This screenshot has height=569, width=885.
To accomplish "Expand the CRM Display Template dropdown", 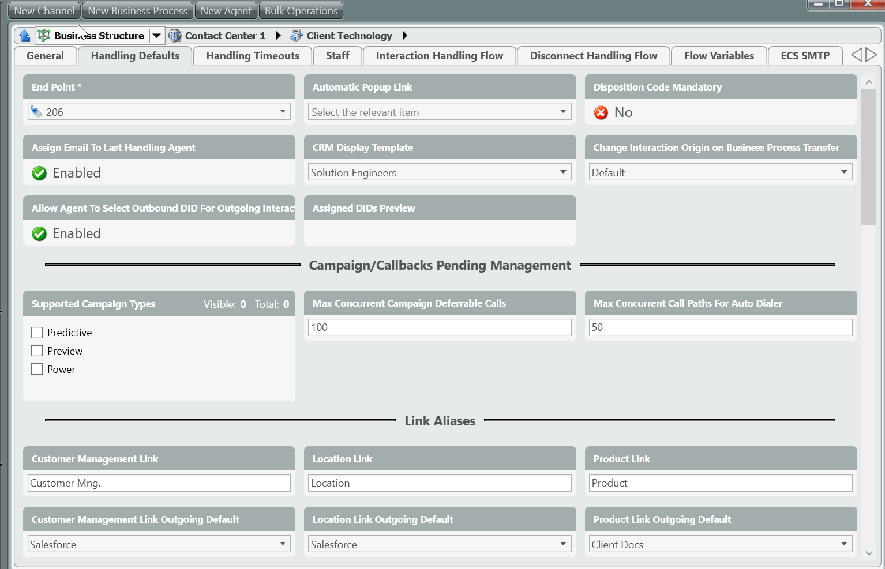I will 563,172.
